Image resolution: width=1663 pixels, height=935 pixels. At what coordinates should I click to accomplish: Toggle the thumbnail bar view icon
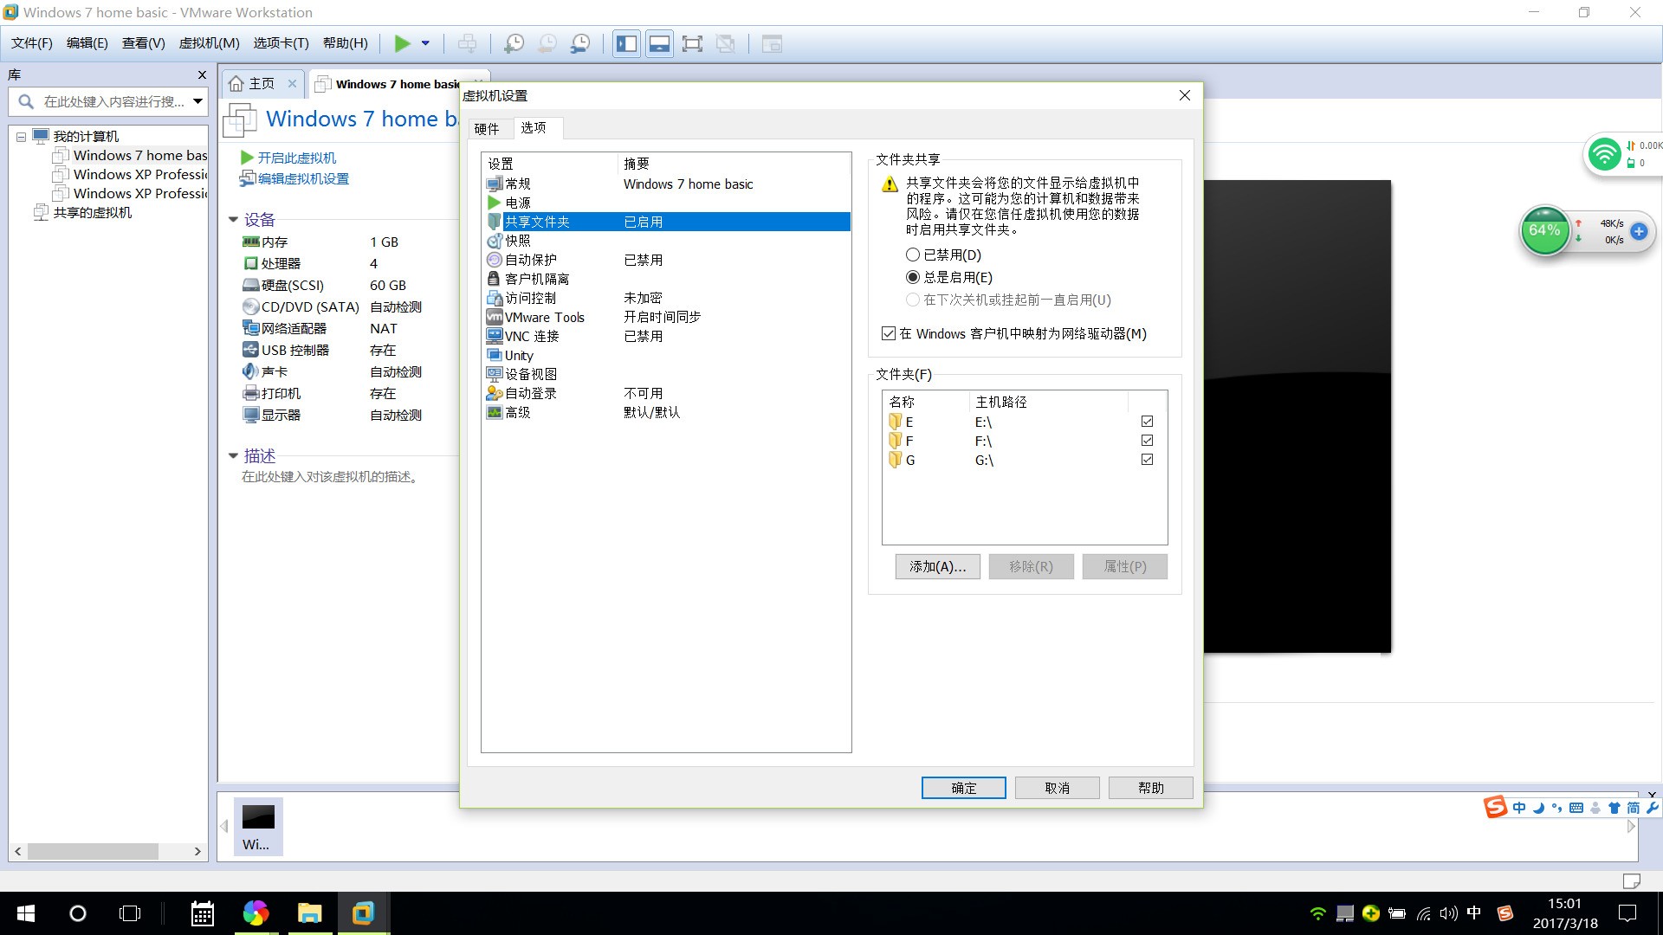click(659, 43)
